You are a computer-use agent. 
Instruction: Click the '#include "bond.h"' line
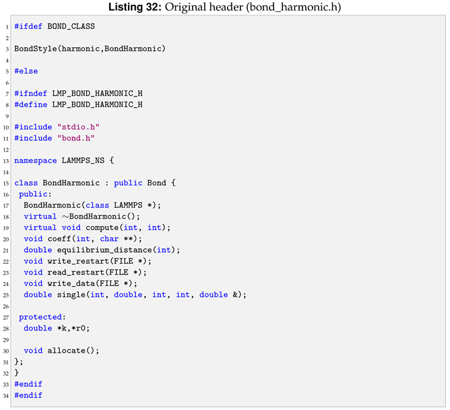click(x=55, y=138)
